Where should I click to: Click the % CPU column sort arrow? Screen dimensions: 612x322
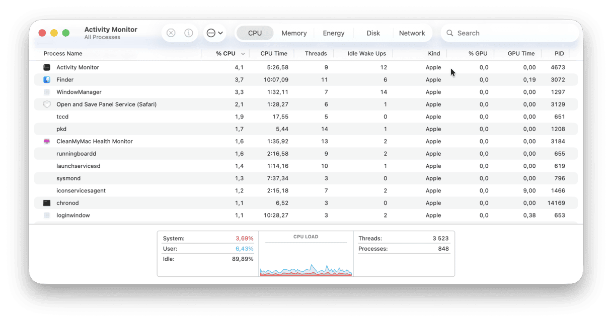pos(244,53)
